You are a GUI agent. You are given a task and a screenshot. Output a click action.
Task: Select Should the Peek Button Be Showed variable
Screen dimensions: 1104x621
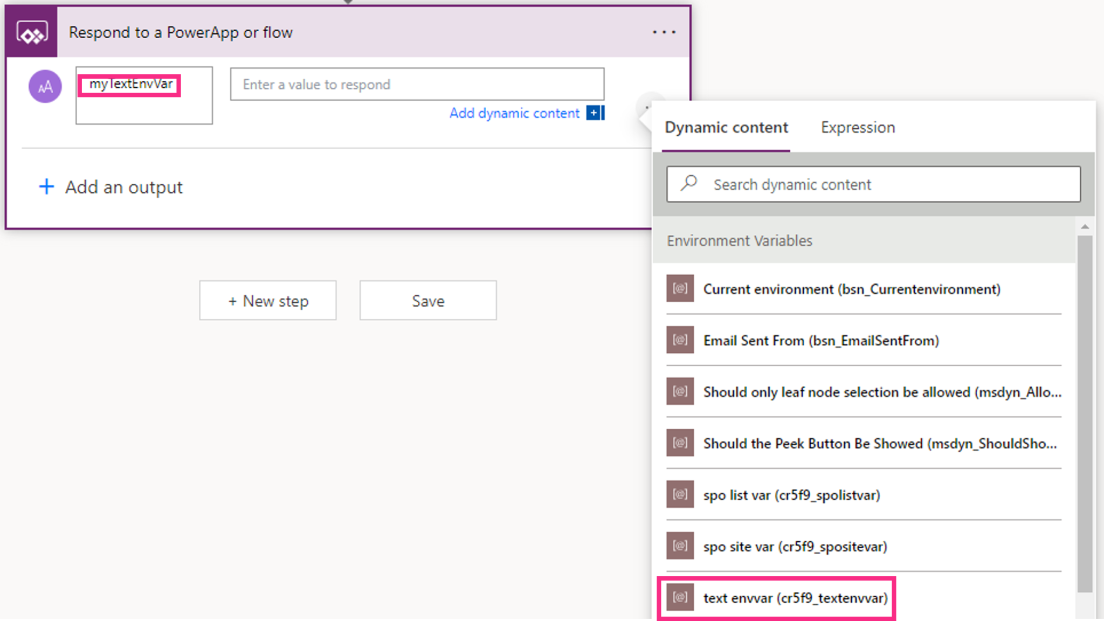[x=879, y=443]
